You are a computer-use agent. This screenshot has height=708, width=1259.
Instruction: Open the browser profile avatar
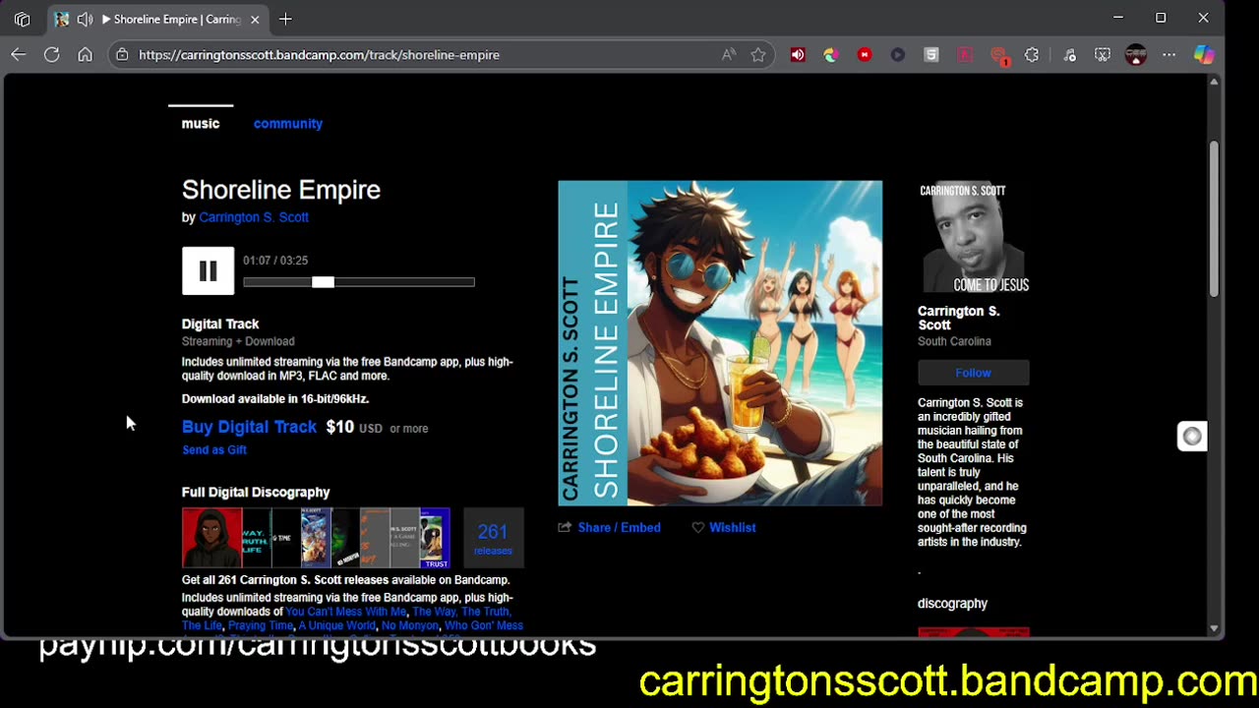tap(1136, 55)
